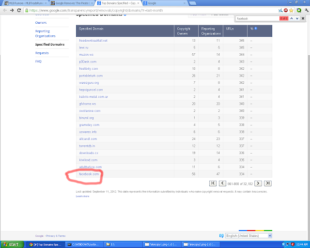Open the binural.org domain link

[x=86, y=118]
